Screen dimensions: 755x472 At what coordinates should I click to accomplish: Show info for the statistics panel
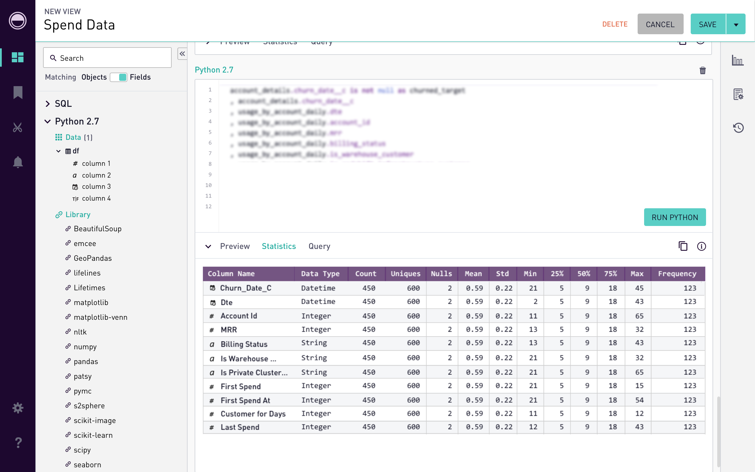(x=701, y=246)
